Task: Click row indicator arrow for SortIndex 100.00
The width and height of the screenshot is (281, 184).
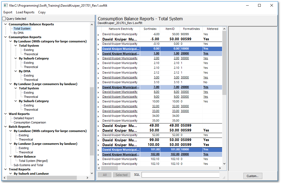Action: click(99, 145)
